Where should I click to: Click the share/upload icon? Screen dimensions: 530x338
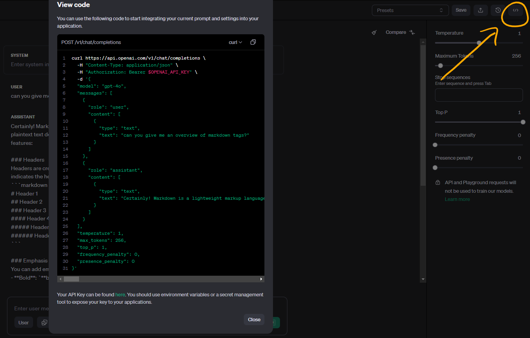(481, 11)
